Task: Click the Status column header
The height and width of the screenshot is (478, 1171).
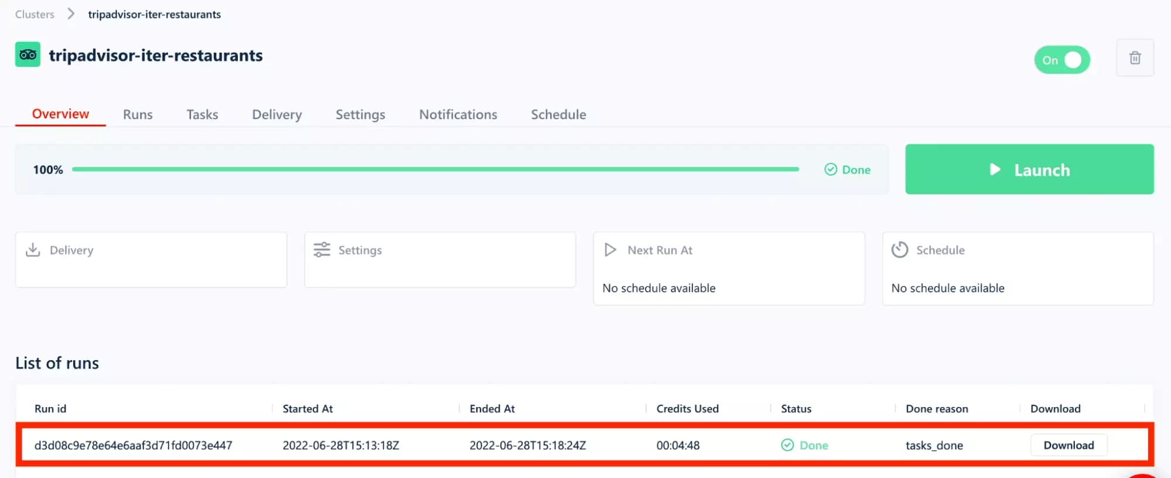Action: click(796, 409)
